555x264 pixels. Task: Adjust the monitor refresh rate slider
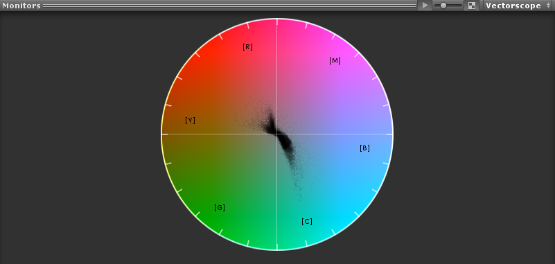pyautogui.click(x=448, y=6)
